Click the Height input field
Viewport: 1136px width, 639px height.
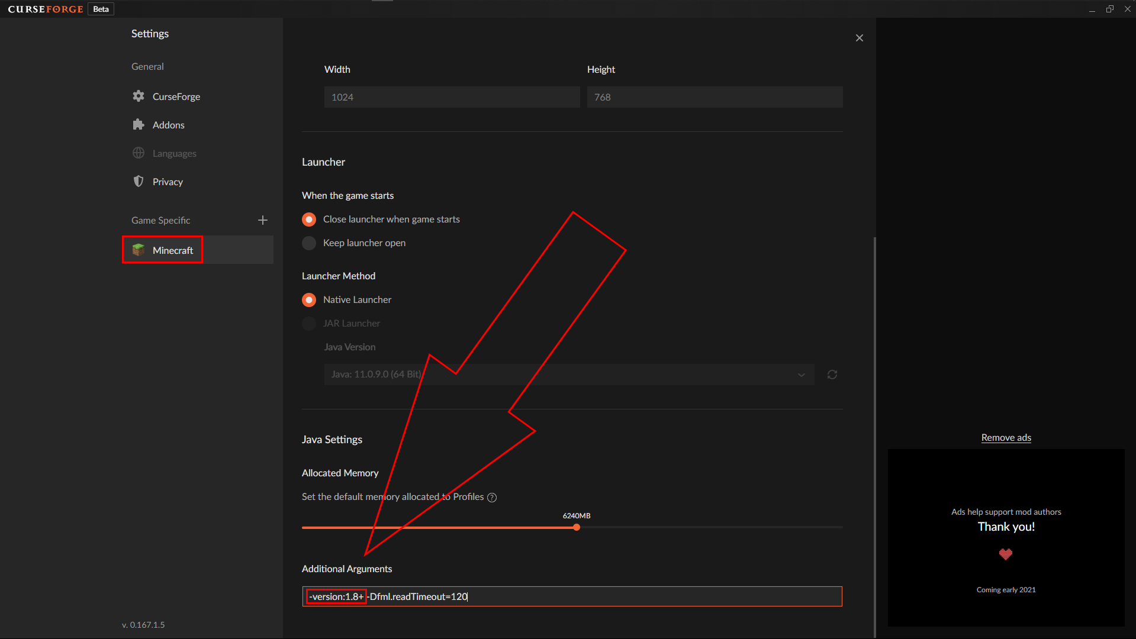click(x=715, y=97)
